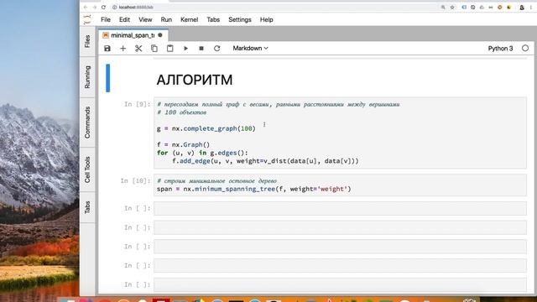Open the View menu

[x=145, y=19]
